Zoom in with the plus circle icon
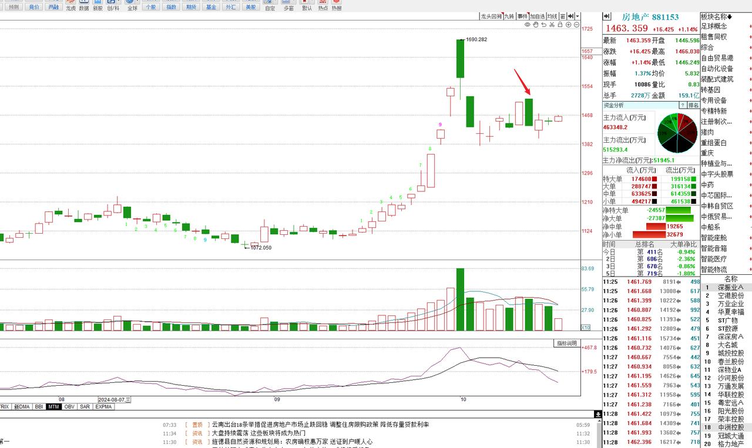 pyautogui.click(x=569, y=25)
